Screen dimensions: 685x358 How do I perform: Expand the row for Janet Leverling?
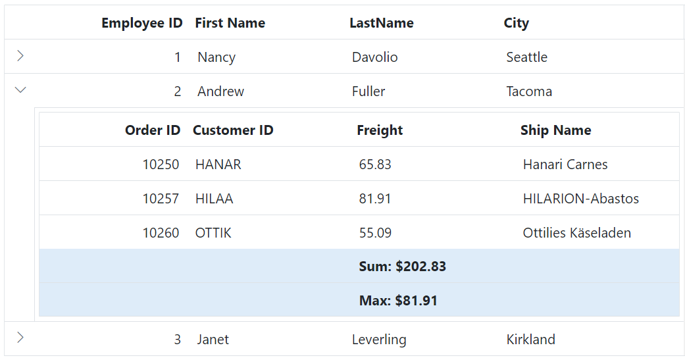20,338
